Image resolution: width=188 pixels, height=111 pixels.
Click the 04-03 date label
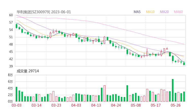click(76, 105)
